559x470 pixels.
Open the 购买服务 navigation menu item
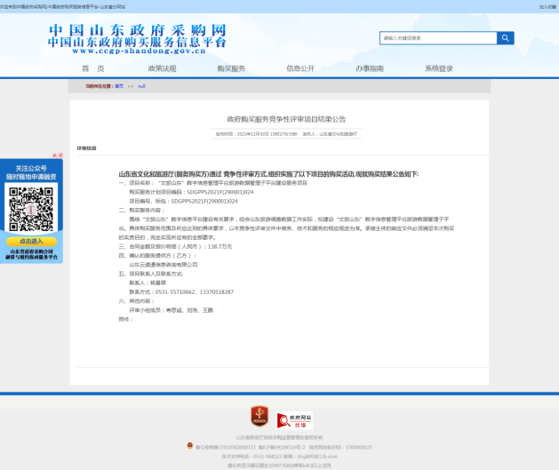click(231, 68)
